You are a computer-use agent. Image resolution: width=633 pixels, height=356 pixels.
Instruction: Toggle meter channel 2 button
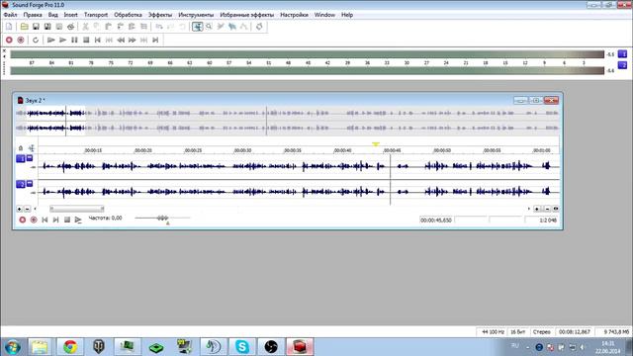point(622,64)
